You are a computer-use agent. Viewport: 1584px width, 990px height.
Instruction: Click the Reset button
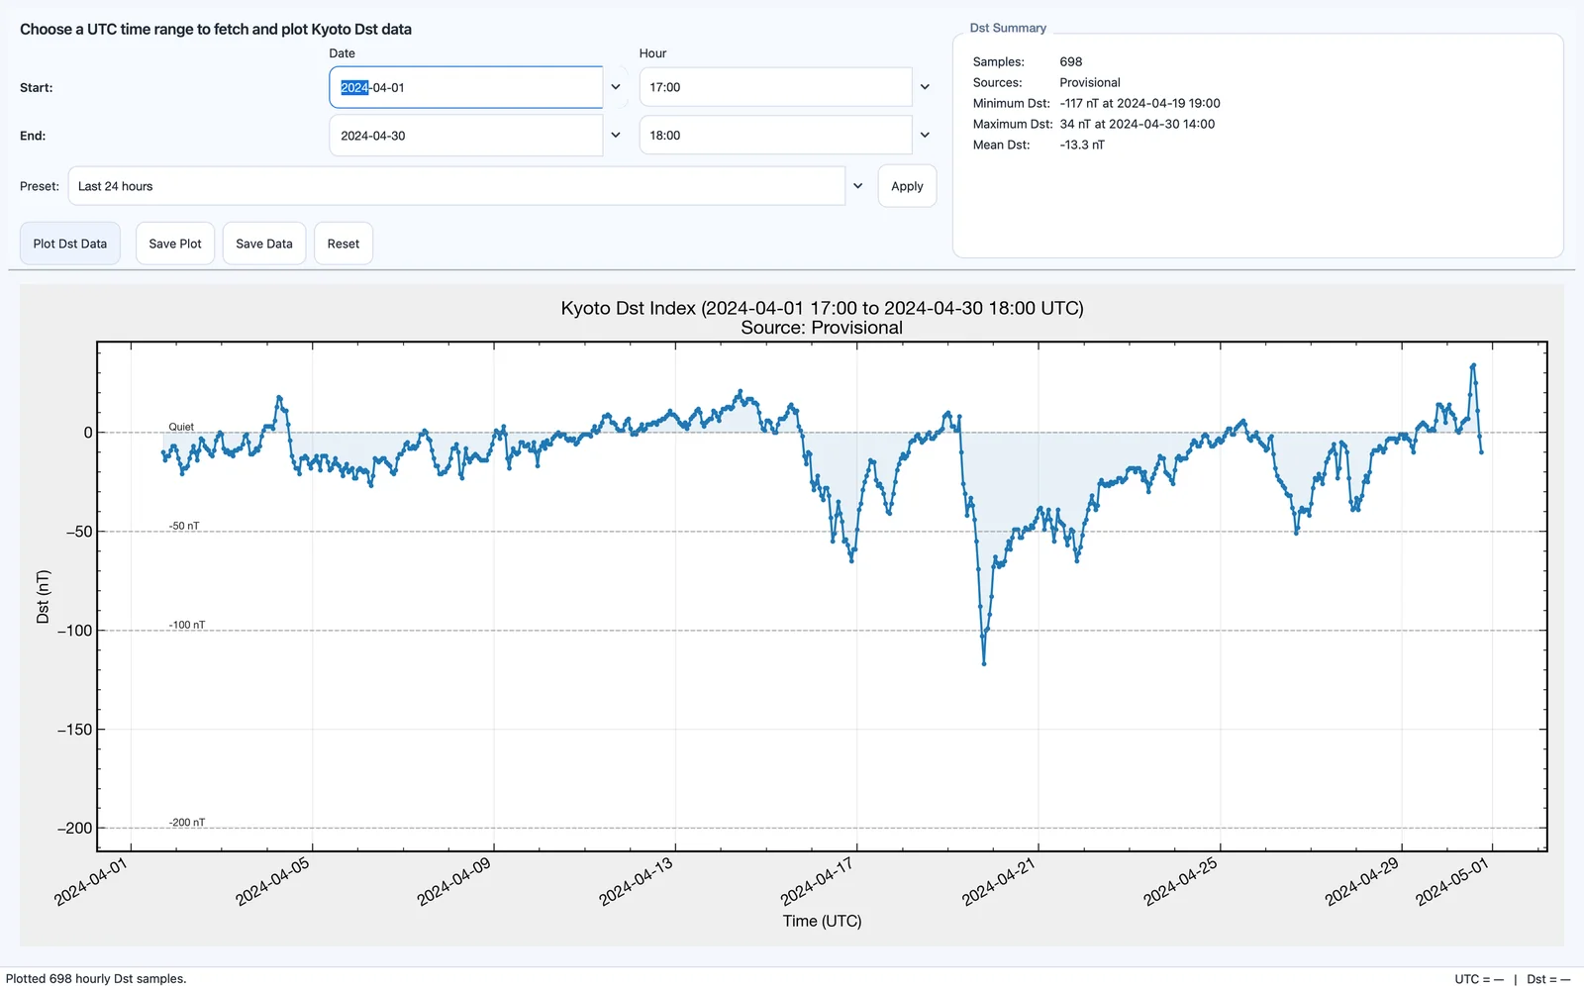tap(344, 244)
